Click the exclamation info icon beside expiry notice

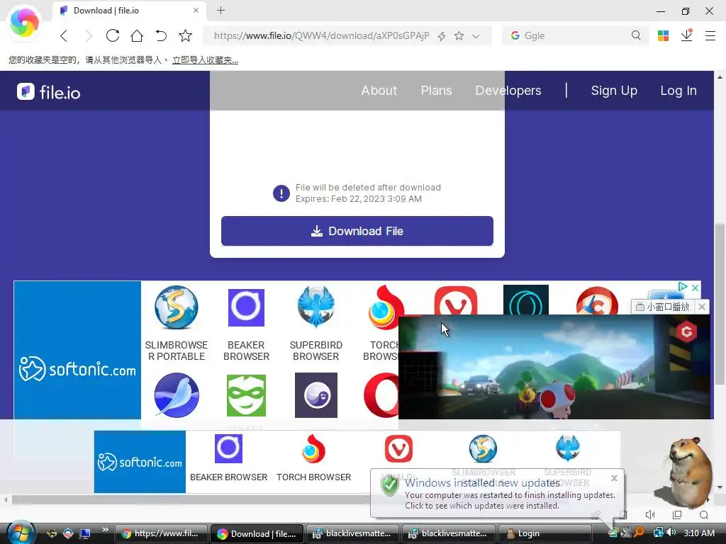point(281,193)
